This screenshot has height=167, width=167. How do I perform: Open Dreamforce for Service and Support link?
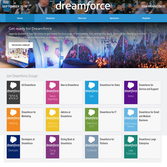(149, 87)
